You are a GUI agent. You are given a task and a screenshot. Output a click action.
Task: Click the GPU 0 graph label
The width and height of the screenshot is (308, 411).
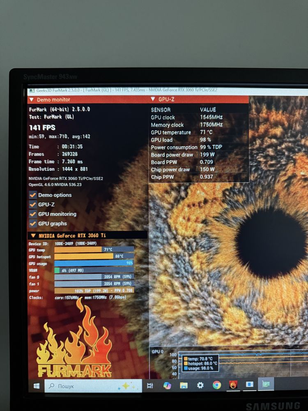click(x=157, y=351)
